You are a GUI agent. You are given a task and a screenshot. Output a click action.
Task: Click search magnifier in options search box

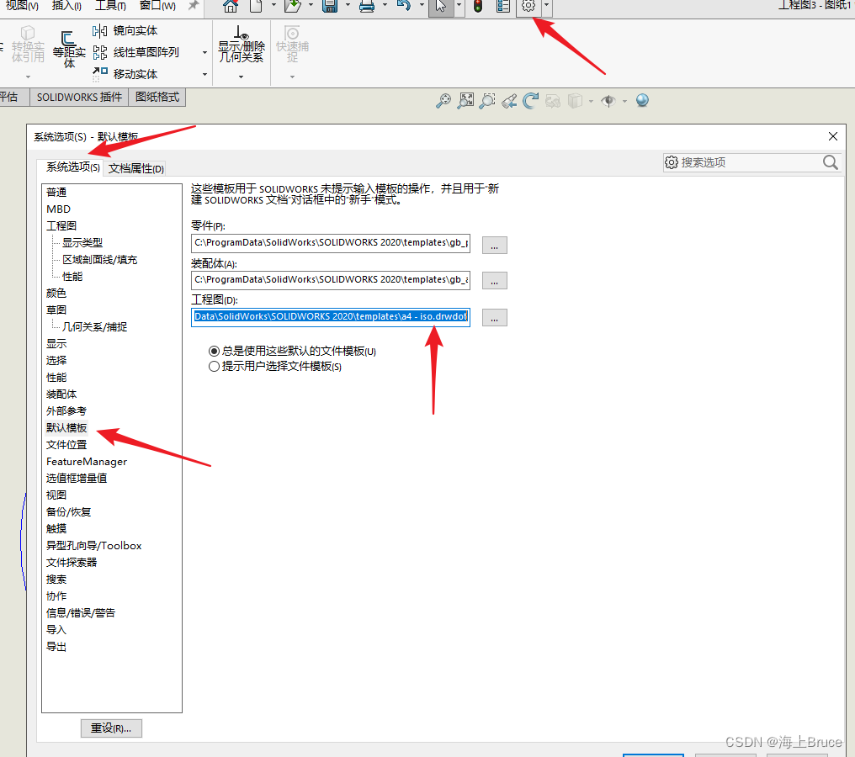tap(830, 162)
